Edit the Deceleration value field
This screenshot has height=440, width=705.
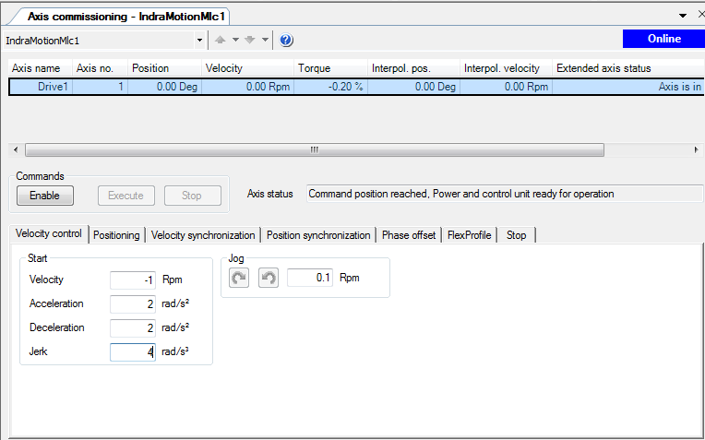tap(133, 328)
